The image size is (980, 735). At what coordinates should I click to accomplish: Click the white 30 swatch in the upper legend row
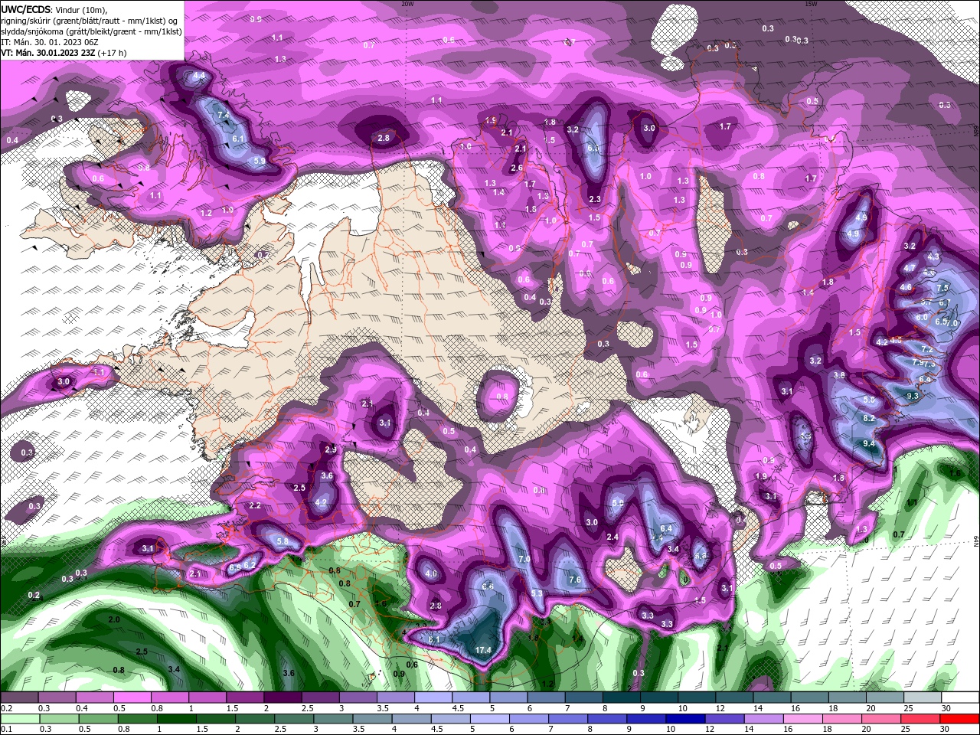click(x=960, y=697)
